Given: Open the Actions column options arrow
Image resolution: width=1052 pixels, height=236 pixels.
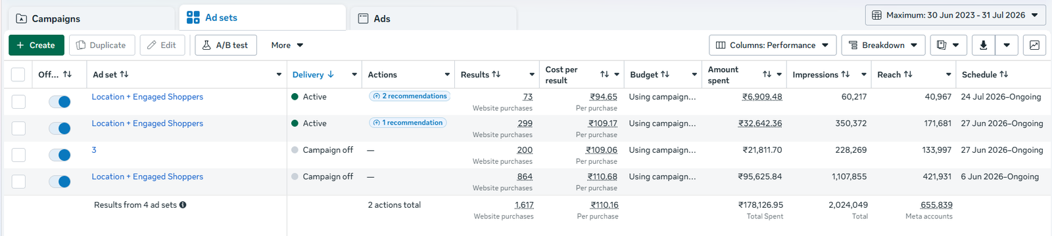Looking at the screenshot, I should [x=447, y=75].
